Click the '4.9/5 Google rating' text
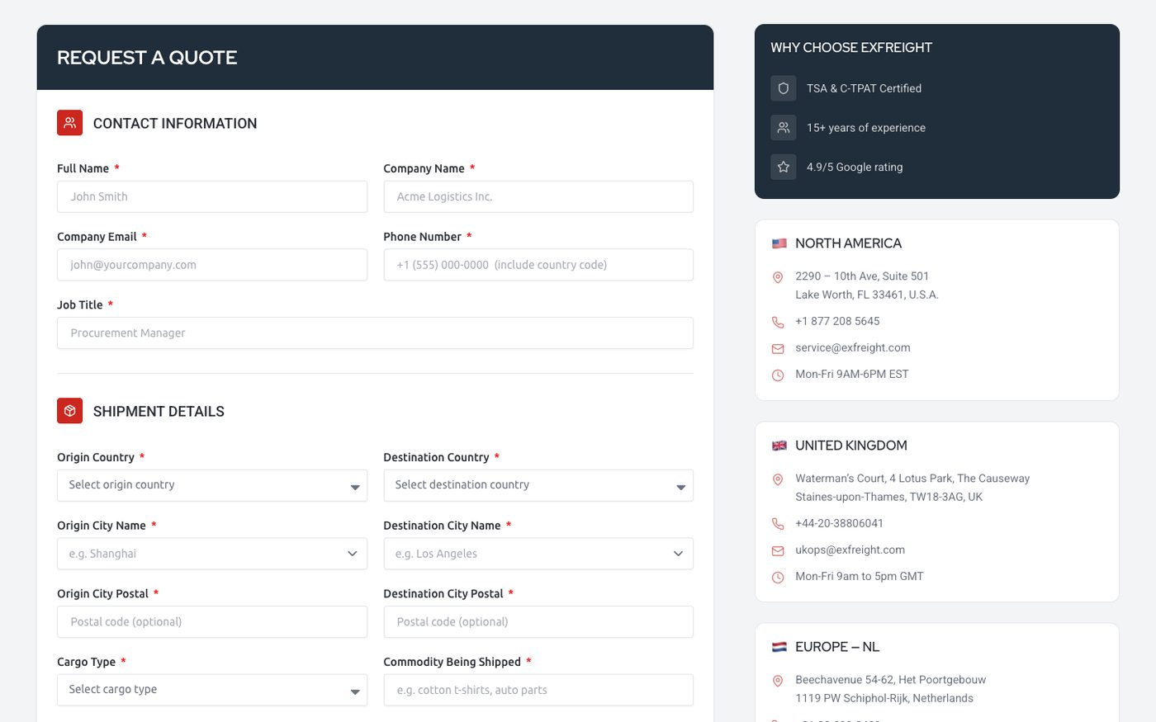 pyautogui.click(x=855, y=167)
